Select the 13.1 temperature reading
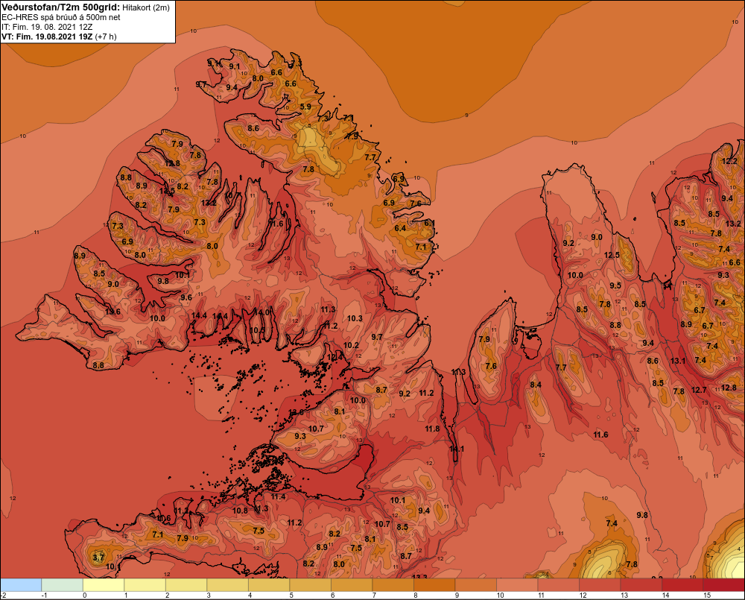This screenshot has height=600, width=745. point(678,361)
